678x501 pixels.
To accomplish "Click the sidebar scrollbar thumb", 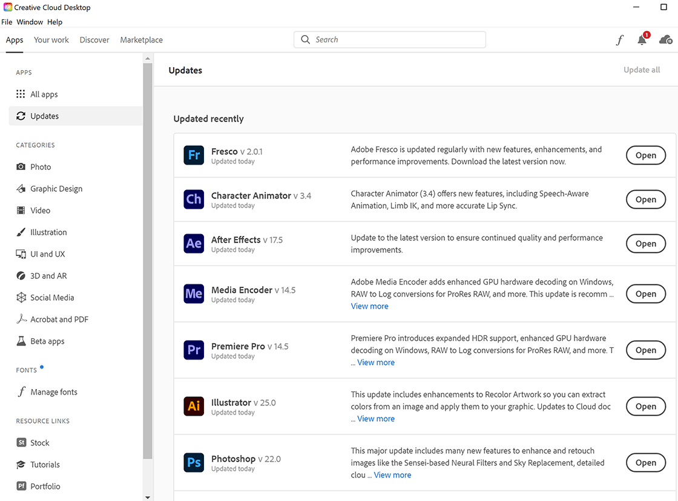I will click(148, 261).
